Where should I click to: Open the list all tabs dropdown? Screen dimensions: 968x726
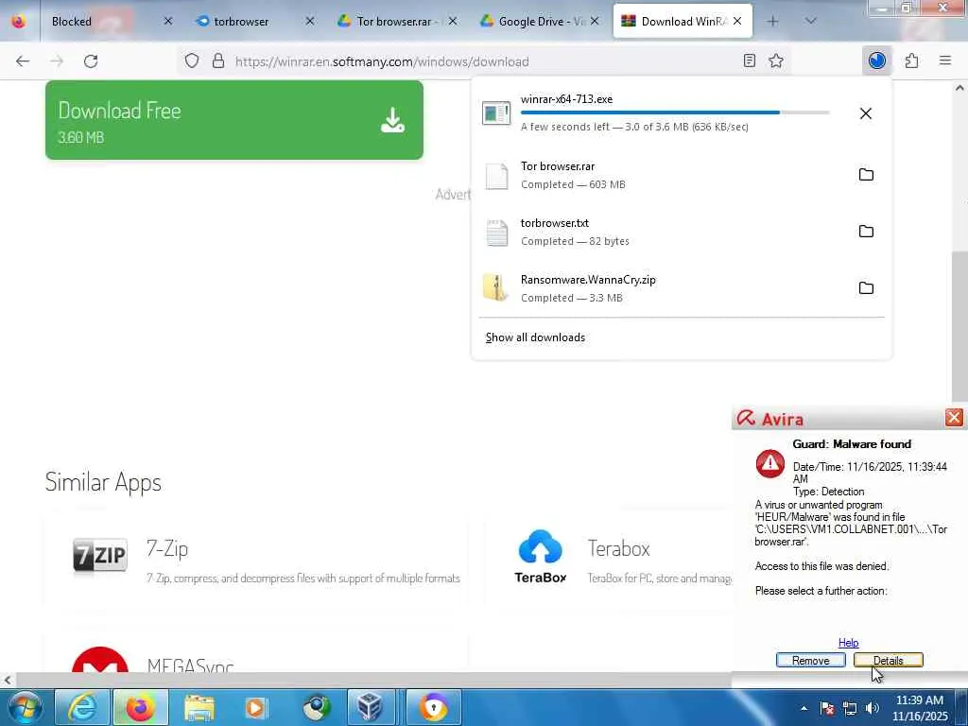click(810, 21)
